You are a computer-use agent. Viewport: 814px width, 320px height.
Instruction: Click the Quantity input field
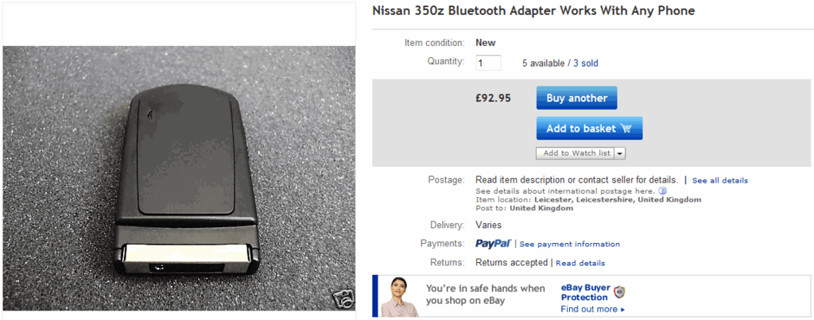click(x=488, y=63)
